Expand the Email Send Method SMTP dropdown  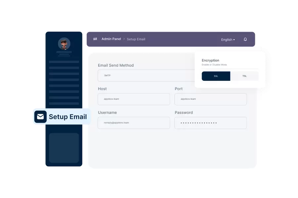point(146,76)
